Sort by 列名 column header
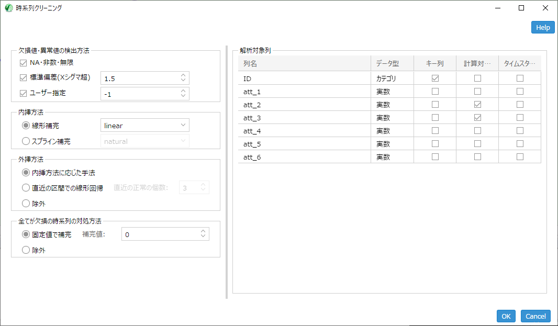 pos(304,63)
